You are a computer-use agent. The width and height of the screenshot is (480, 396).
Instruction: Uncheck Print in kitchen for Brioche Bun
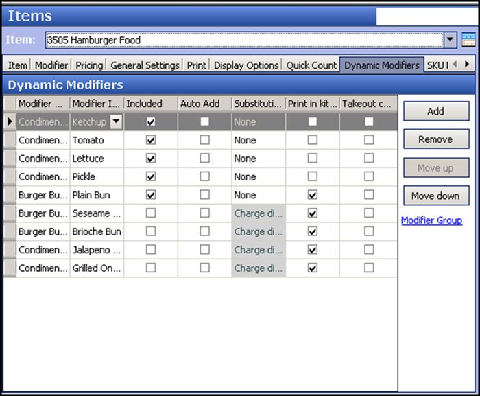[312, 231]
